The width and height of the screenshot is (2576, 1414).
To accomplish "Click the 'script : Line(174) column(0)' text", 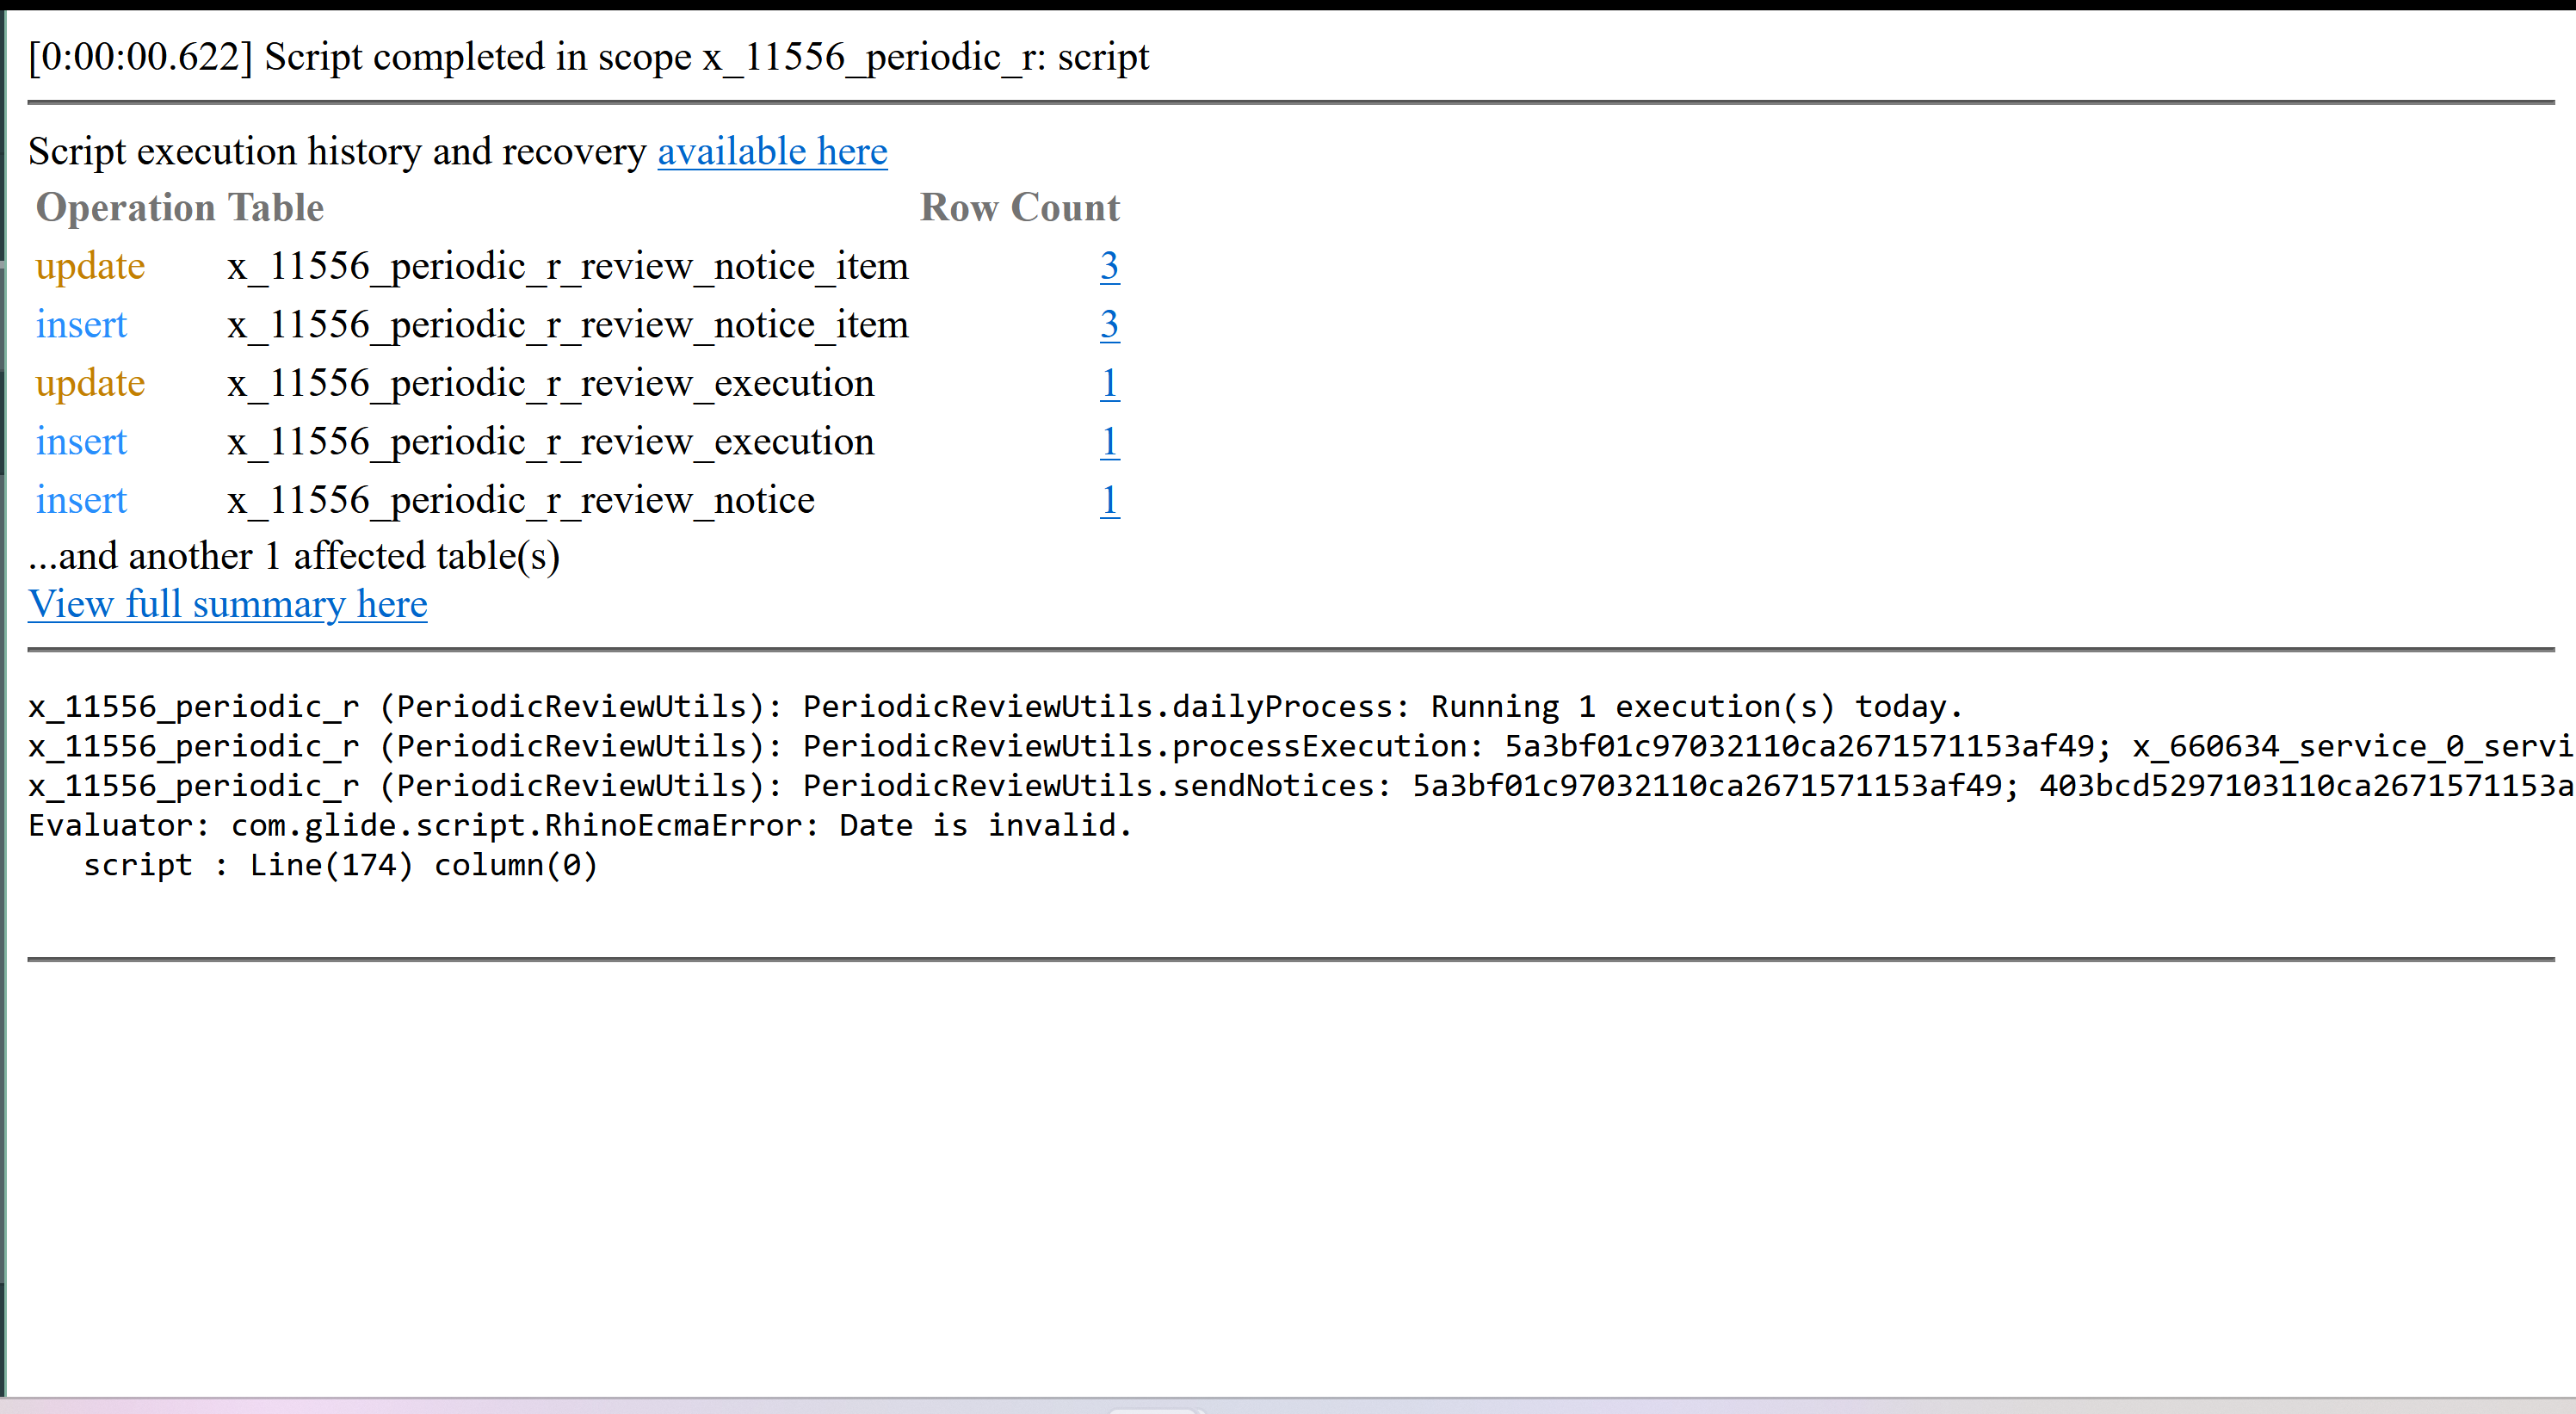I will click(340, 865).
